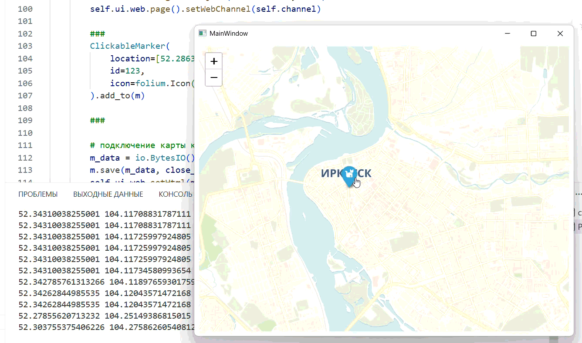Zoom in the map with plus button
Screen dimensions: 582x343
[x=213, y=61]
